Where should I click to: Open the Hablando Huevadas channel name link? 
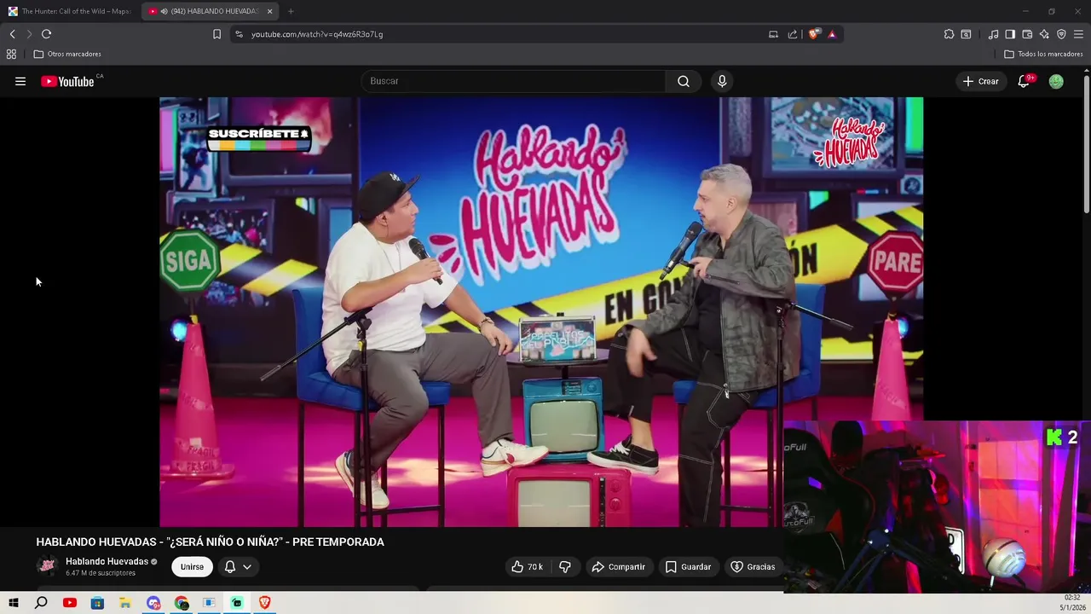coord(107,561)
